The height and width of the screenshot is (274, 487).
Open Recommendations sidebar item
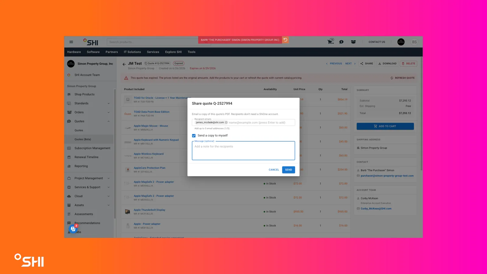(87, 223)
